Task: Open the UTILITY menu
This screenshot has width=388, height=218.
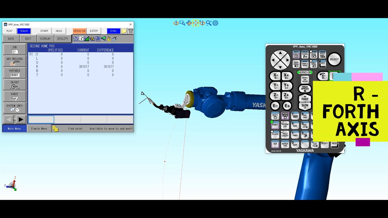Action: [63, 39]
